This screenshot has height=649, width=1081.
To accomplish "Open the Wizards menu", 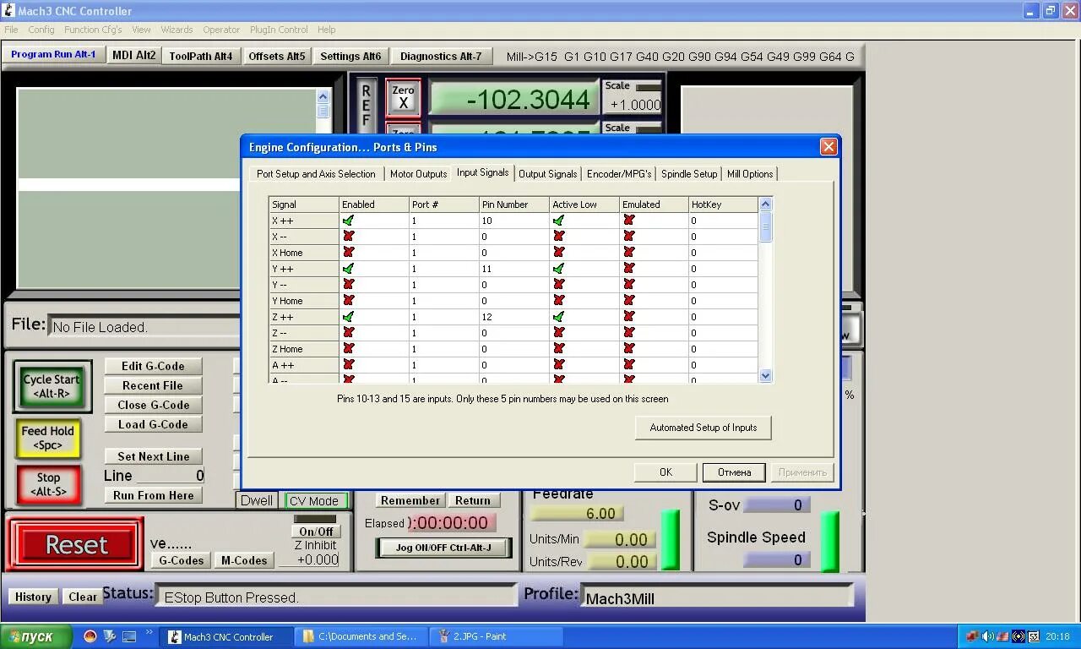I will point(177,30).
